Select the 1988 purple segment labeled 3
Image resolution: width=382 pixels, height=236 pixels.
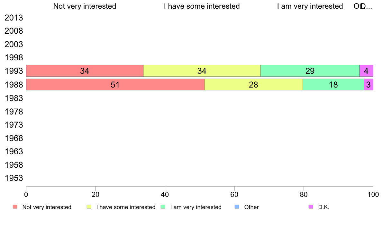368,85
